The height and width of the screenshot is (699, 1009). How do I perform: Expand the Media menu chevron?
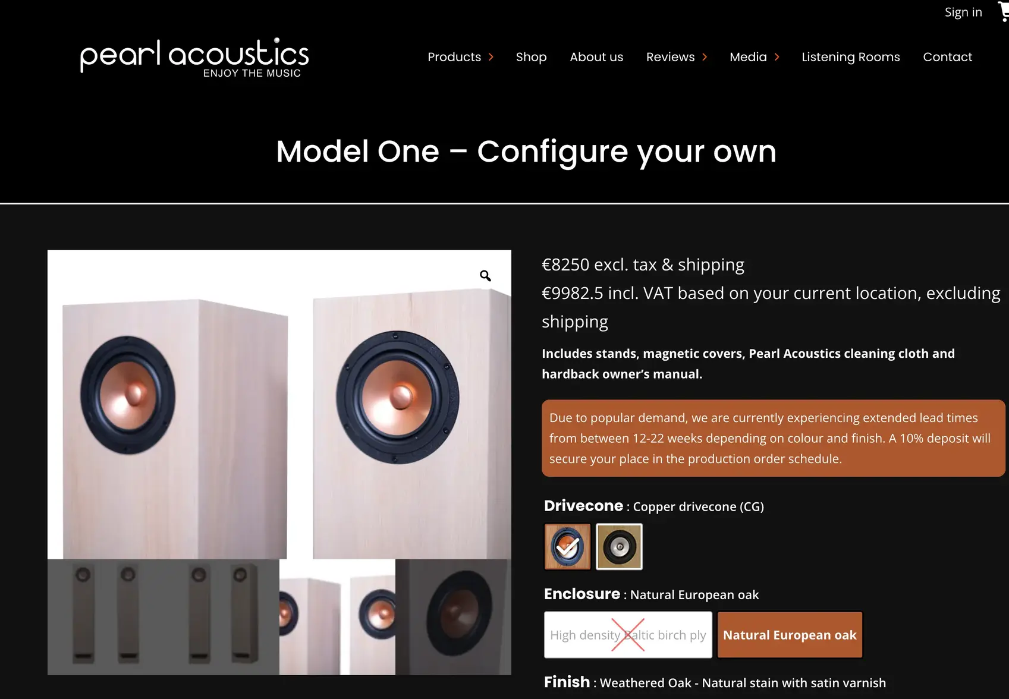[x=777, y=57]
